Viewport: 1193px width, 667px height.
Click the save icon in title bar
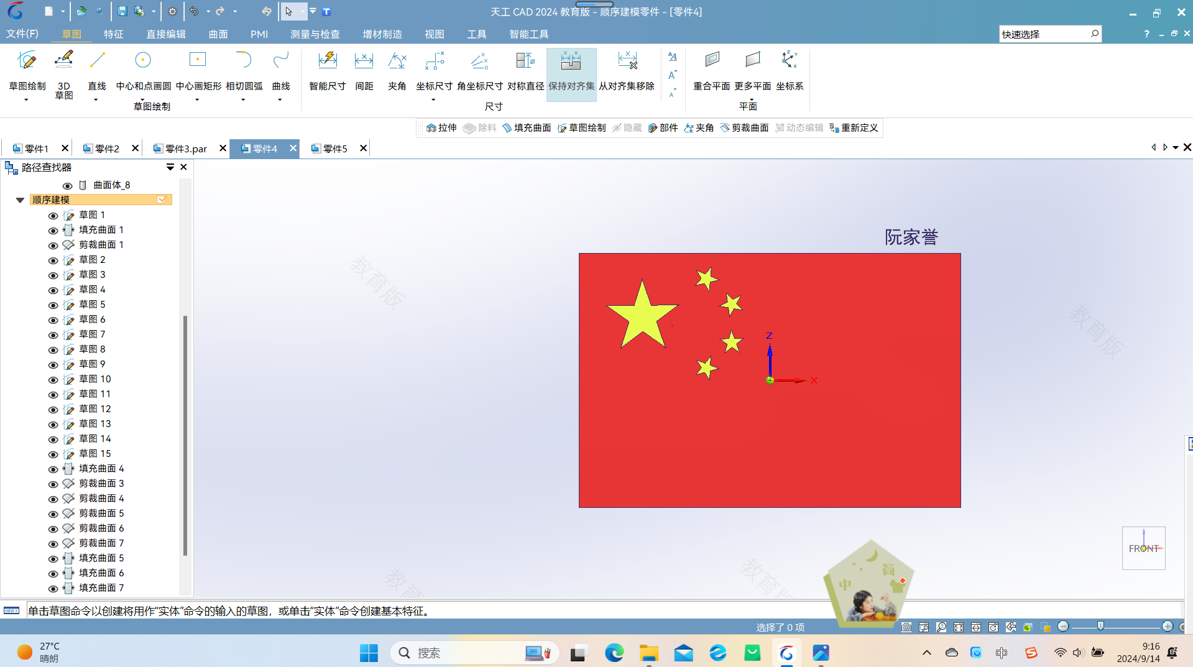[x=122, y=11]
